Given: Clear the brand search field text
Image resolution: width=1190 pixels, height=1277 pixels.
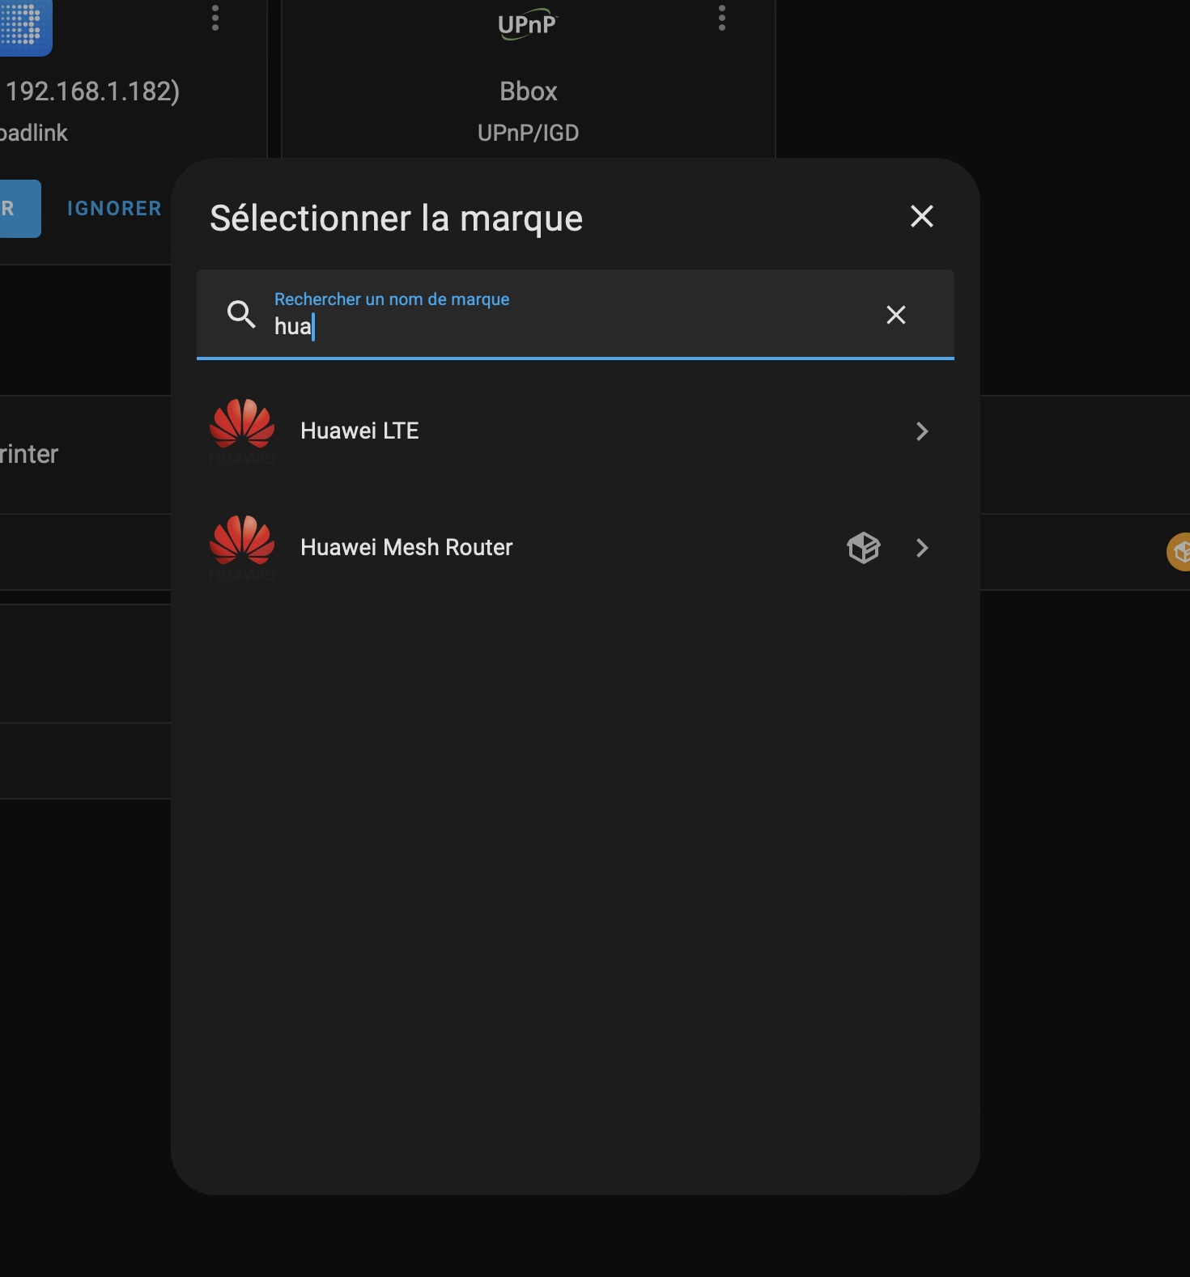Looking at the screenshot, I should tap(895, 315).
